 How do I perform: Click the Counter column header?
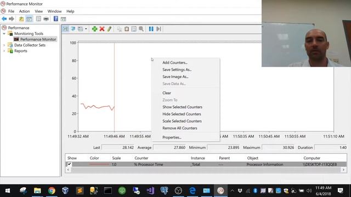click(x=141, y=158)
